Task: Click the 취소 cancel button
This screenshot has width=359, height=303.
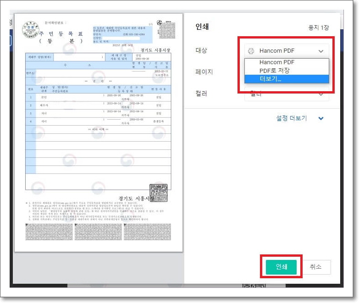Action: 316,267
